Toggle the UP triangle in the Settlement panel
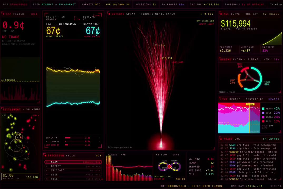283x189 pixels. coord(2,115)
